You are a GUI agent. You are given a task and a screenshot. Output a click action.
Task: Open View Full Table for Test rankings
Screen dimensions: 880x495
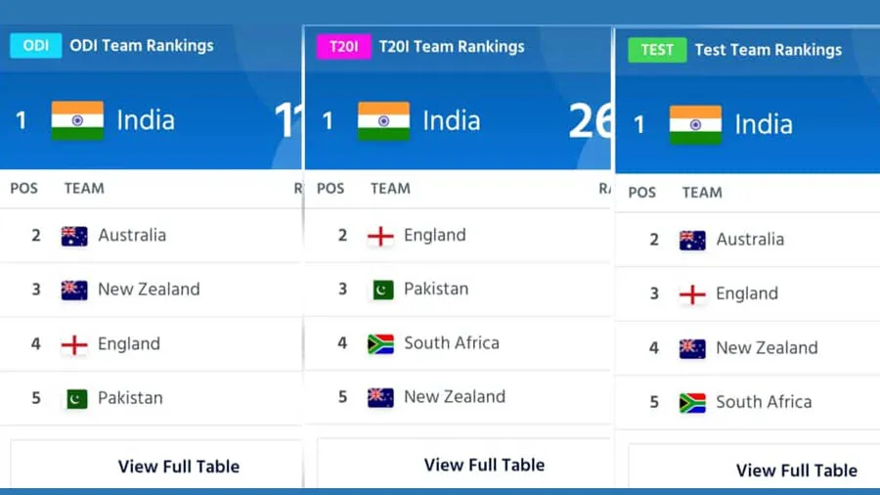pyautogui.click(x=796, y=471)
